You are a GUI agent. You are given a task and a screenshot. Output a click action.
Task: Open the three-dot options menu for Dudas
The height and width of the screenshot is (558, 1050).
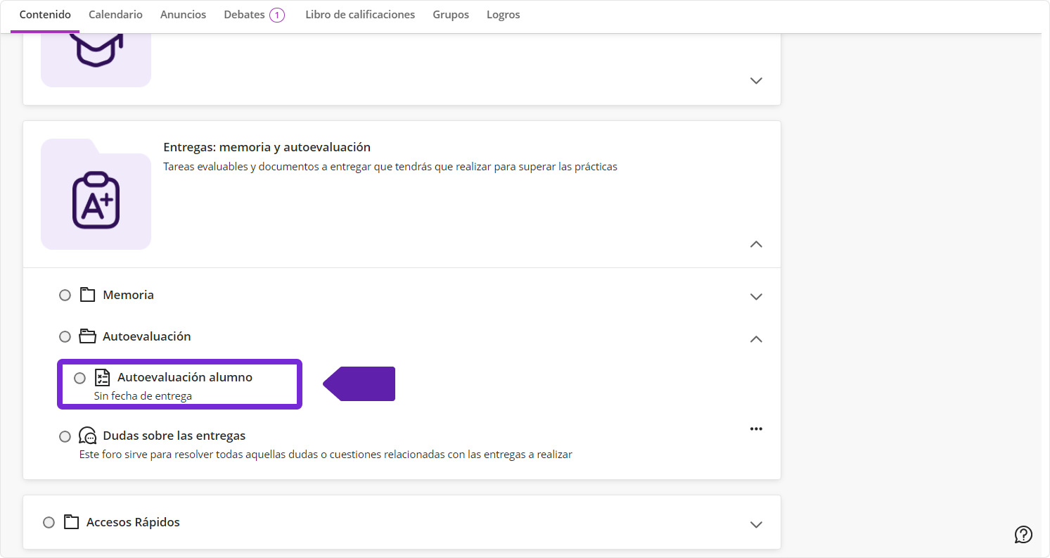[756, 429]
